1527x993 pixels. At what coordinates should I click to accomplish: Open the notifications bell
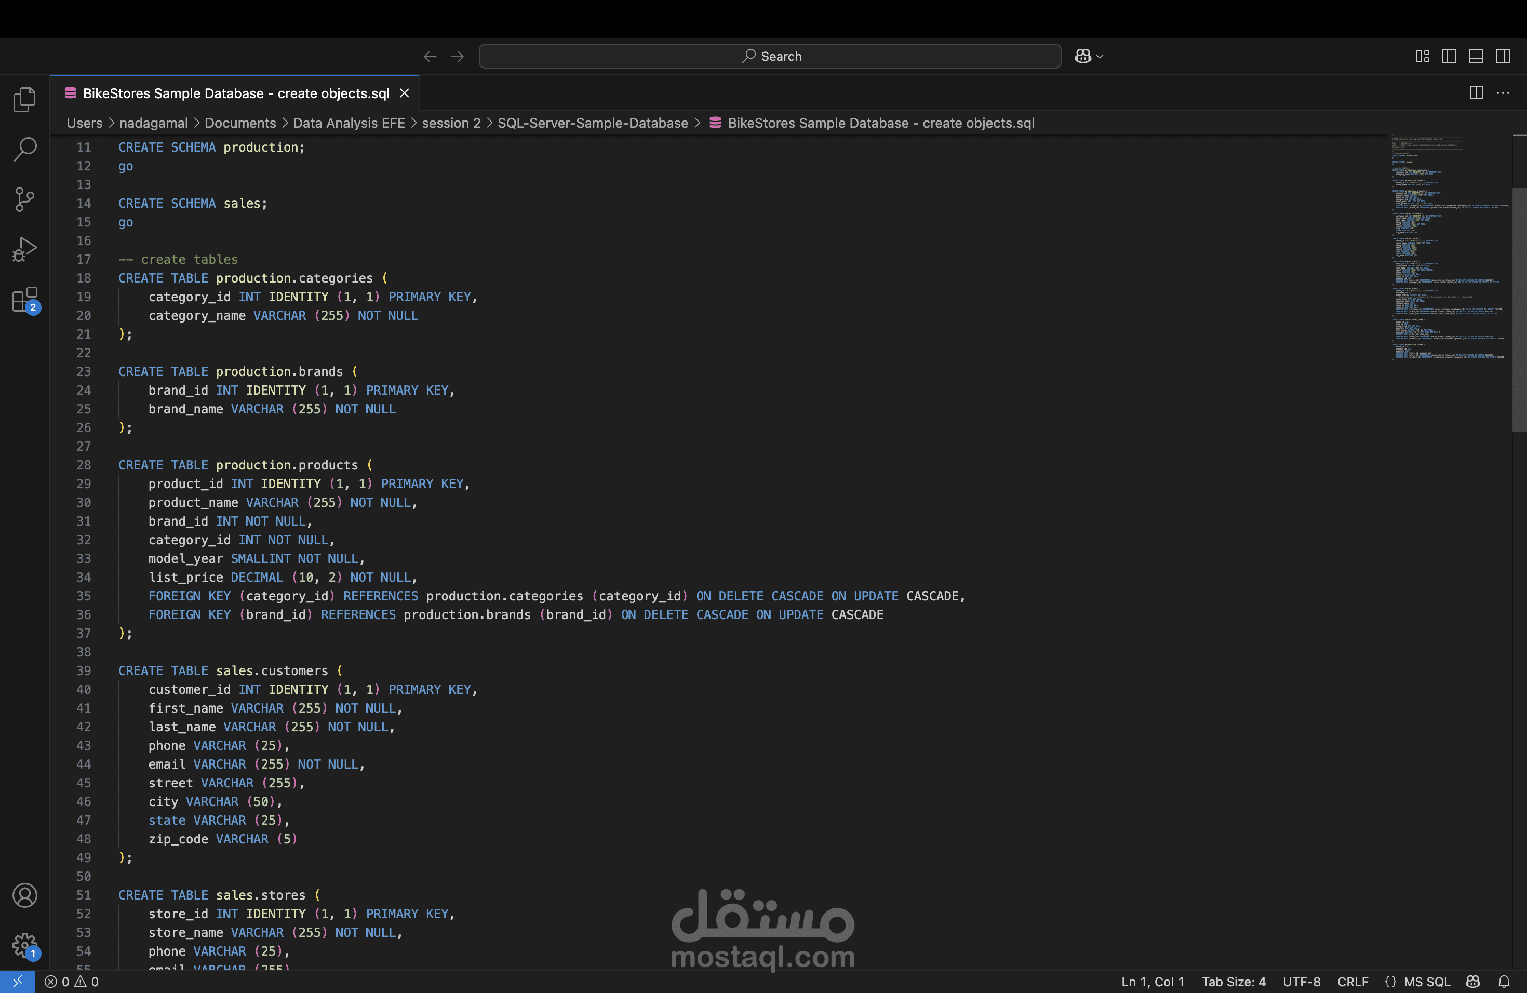tap(1503, 982)
